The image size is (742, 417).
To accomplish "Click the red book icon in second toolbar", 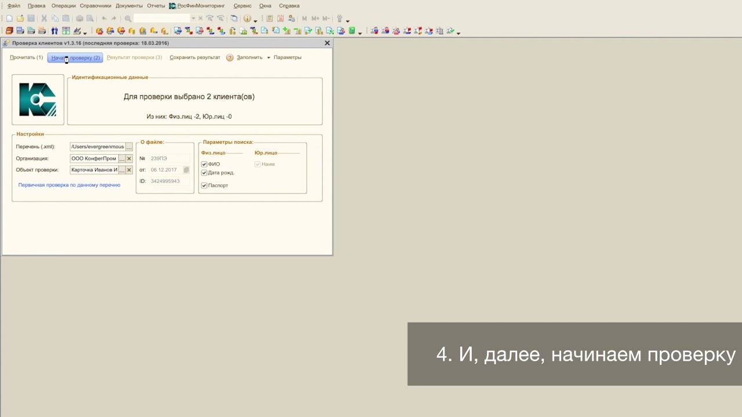I will [x=9, y=31].
